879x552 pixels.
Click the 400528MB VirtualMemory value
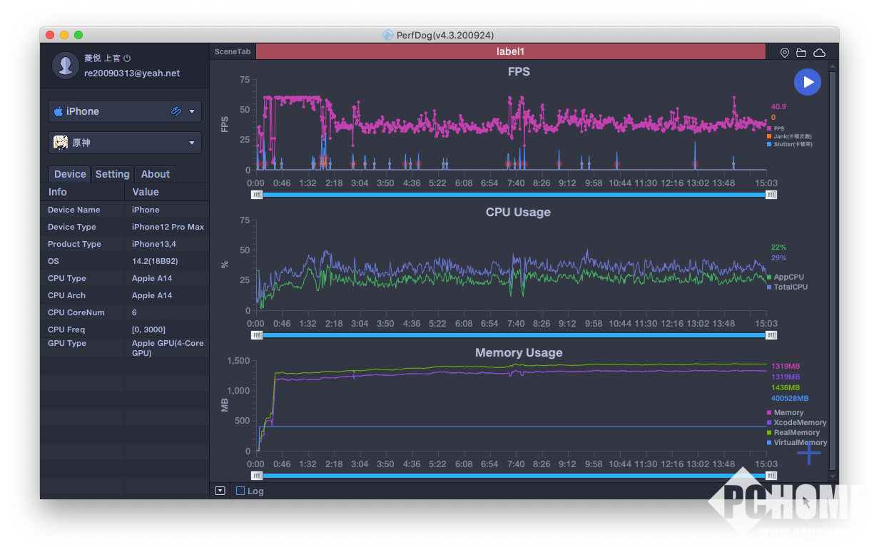click(x=790, y=398)
